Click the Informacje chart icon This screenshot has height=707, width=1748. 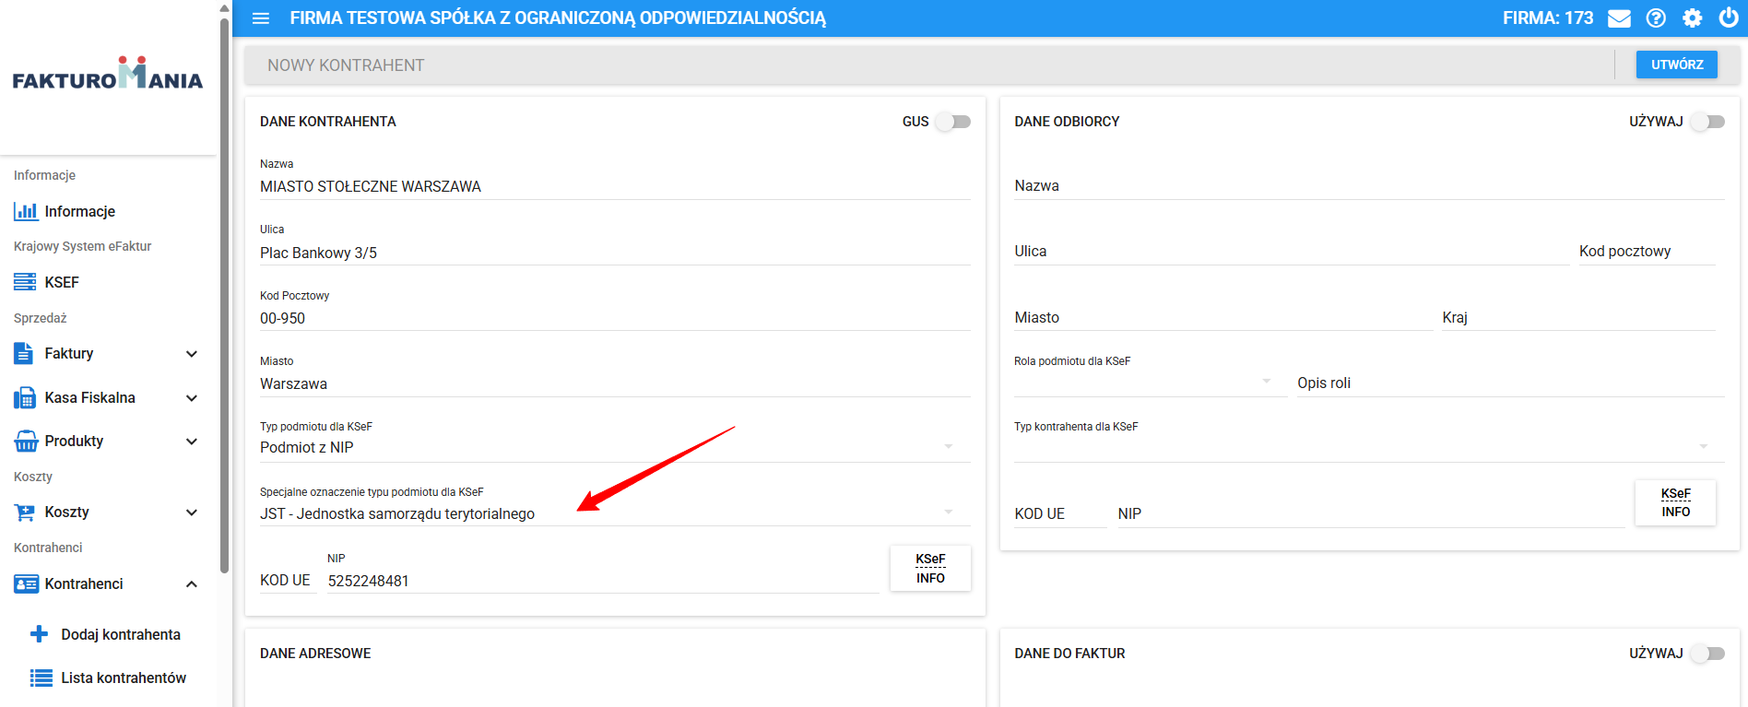pyautogui.click(x=26, y=211)
